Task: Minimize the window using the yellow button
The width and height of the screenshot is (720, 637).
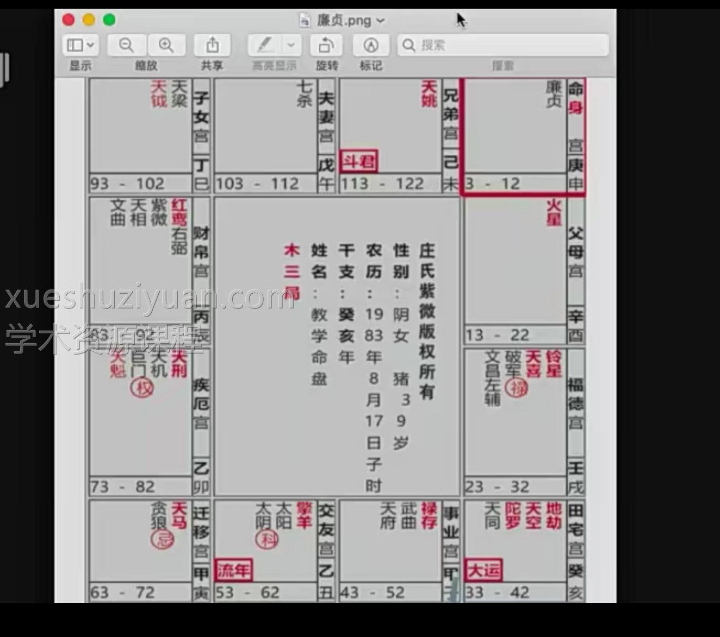Action: click(89, 20)
